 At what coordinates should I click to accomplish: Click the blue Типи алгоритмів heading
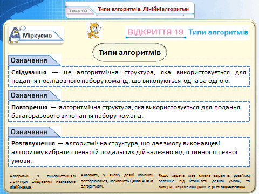click(x=218, y=32)
